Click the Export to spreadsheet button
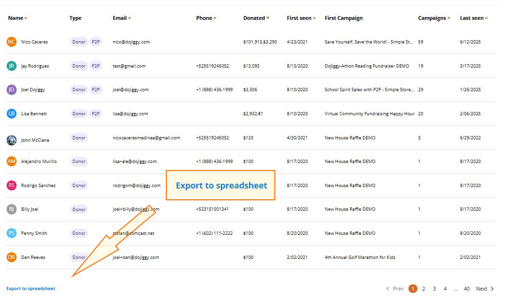 tap(220, 185)
